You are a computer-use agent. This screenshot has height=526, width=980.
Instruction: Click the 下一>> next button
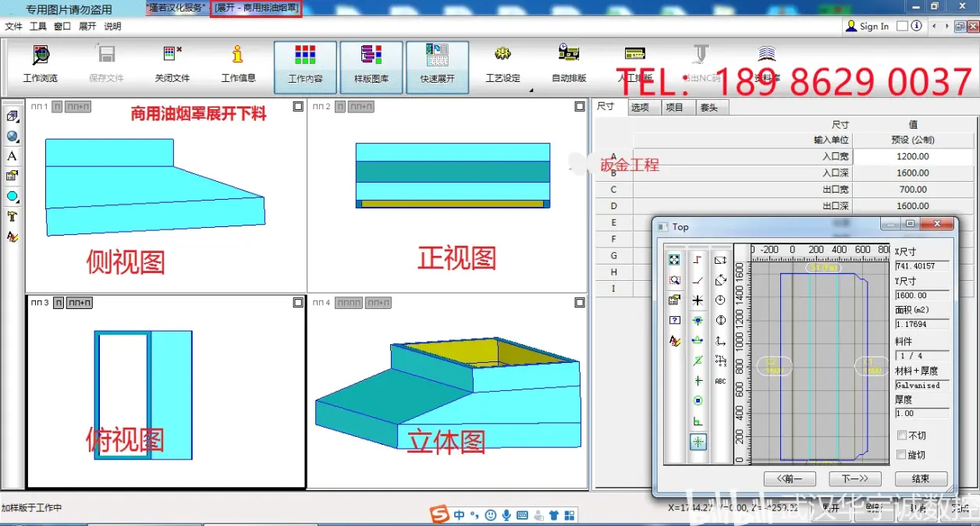[x=855, y=478]
